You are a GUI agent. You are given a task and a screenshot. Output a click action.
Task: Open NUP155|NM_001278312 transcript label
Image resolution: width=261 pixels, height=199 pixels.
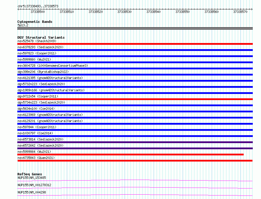[x=34, y=185]
